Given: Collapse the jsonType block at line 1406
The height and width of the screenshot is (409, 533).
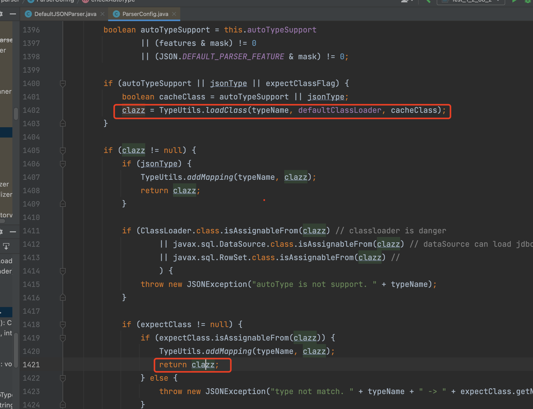Looking at the screenshot, I should (63, 164).
